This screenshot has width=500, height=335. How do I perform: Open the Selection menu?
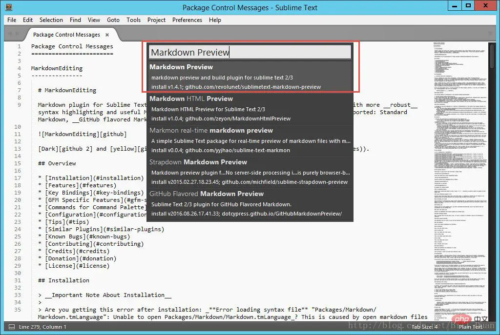pyautogui.click(x=51, y=20)
